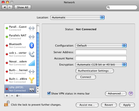The image size is (139, 111).
Task: Open the Configuration dropdown set to Default
Action: pos(101,46)
